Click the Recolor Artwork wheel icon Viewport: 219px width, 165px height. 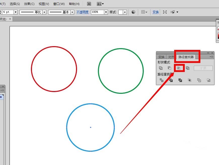[x=133, y=12]
